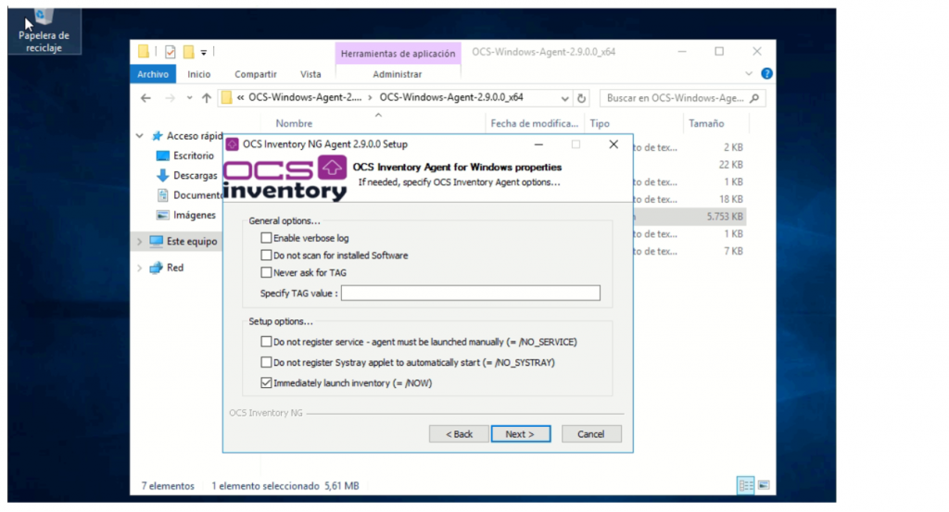Select Este equipo in the navigation pane
Viewport: 949px width, 512px height.
(x=184, y=242)
